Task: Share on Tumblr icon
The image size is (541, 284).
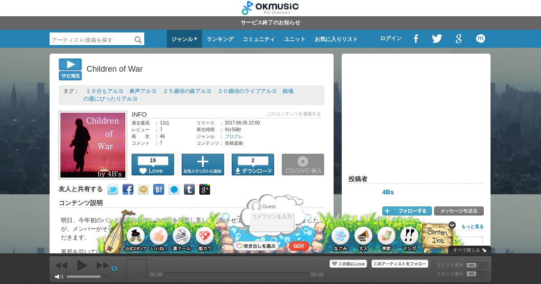Action: pyautogui.click(x=189, y=189)
